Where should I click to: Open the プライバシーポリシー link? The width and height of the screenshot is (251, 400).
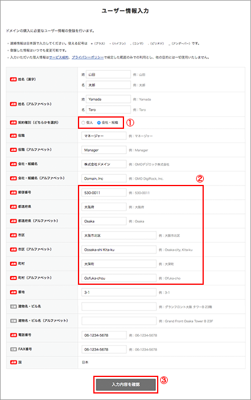87,57
